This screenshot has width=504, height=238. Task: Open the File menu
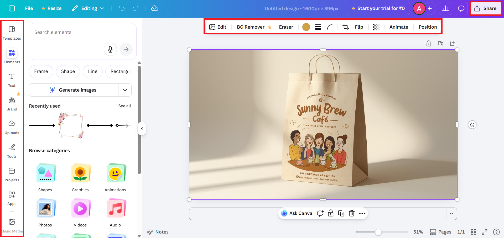click(29, 8)
